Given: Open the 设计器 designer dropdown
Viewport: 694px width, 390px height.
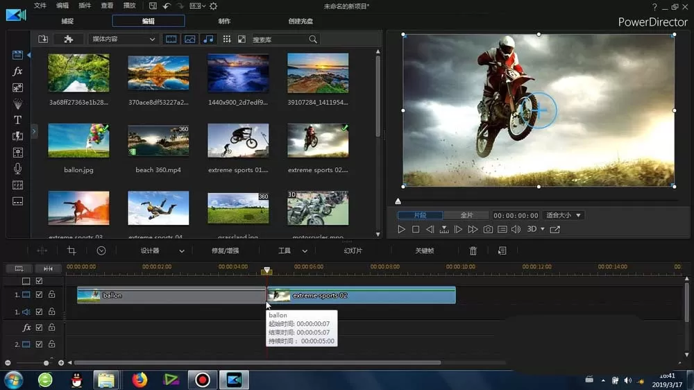Looking at the screenshot, I should [x=162, y=251].
